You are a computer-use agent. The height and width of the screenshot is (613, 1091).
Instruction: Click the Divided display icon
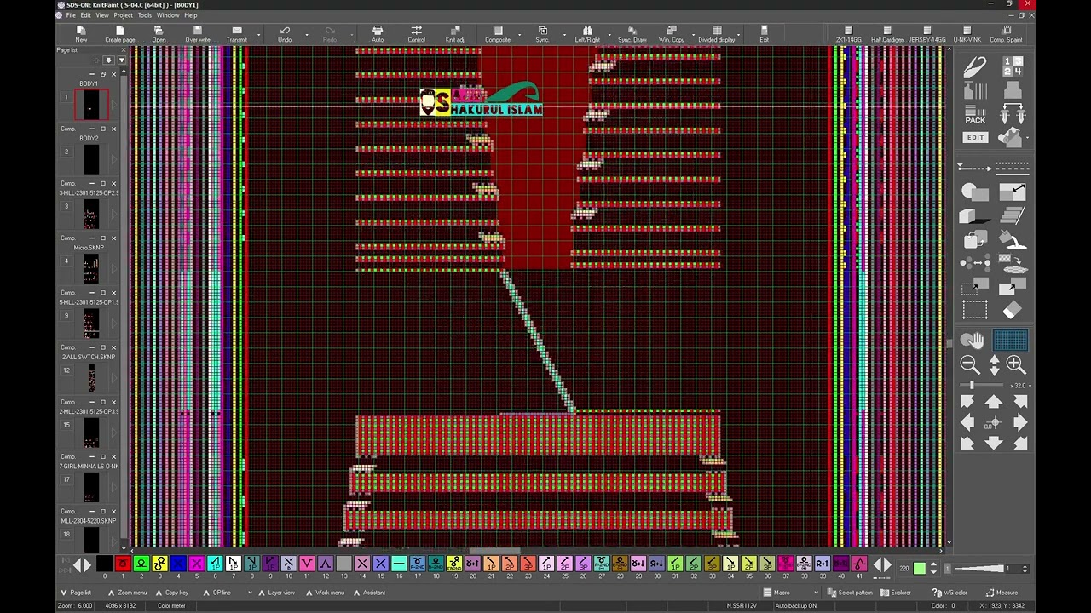click(x=716, y=34)
